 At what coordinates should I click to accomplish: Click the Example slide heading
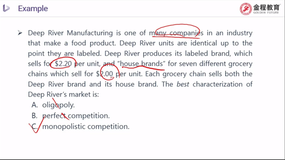click(x=33, y=8)
